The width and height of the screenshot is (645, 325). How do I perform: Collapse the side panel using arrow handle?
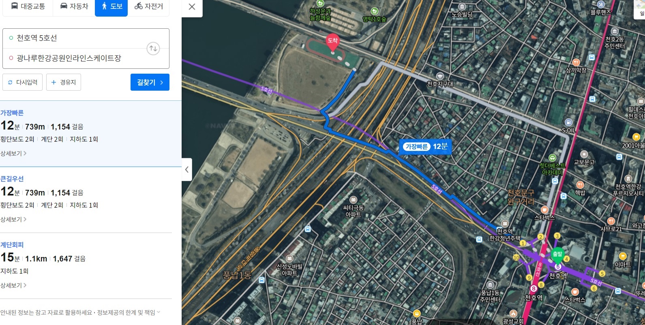pyautogui.click(x=186, y=170)
